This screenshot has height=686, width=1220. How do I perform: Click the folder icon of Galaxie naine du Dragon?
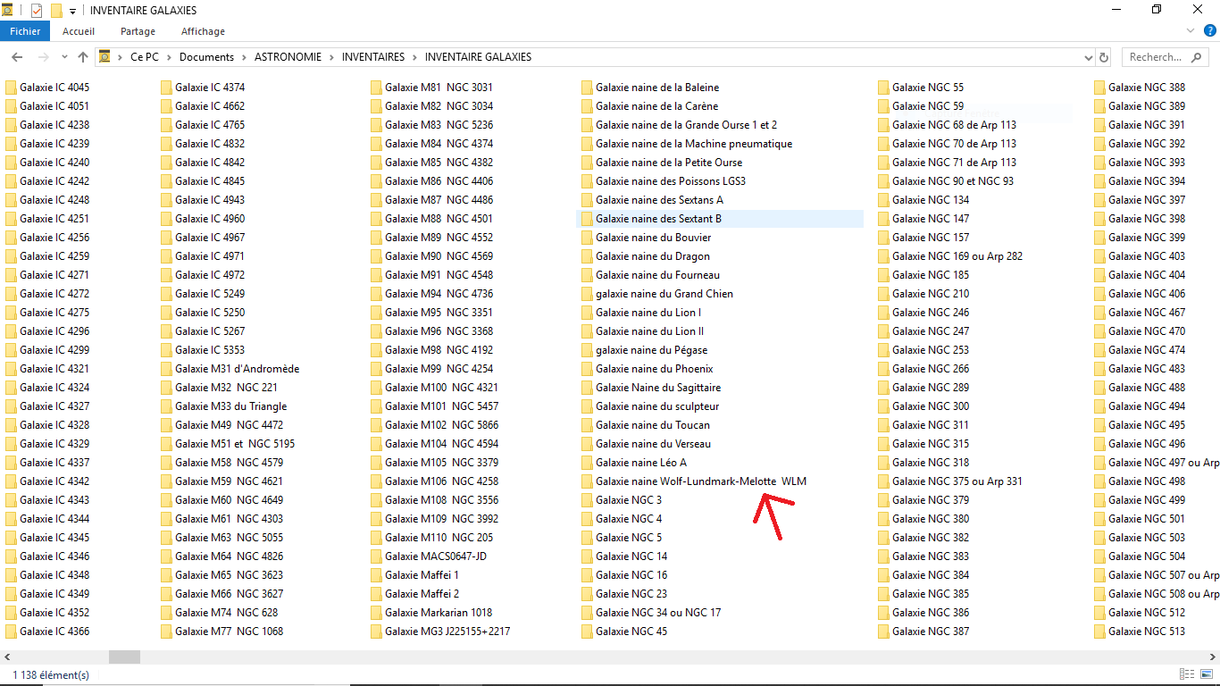click(587, 256)
